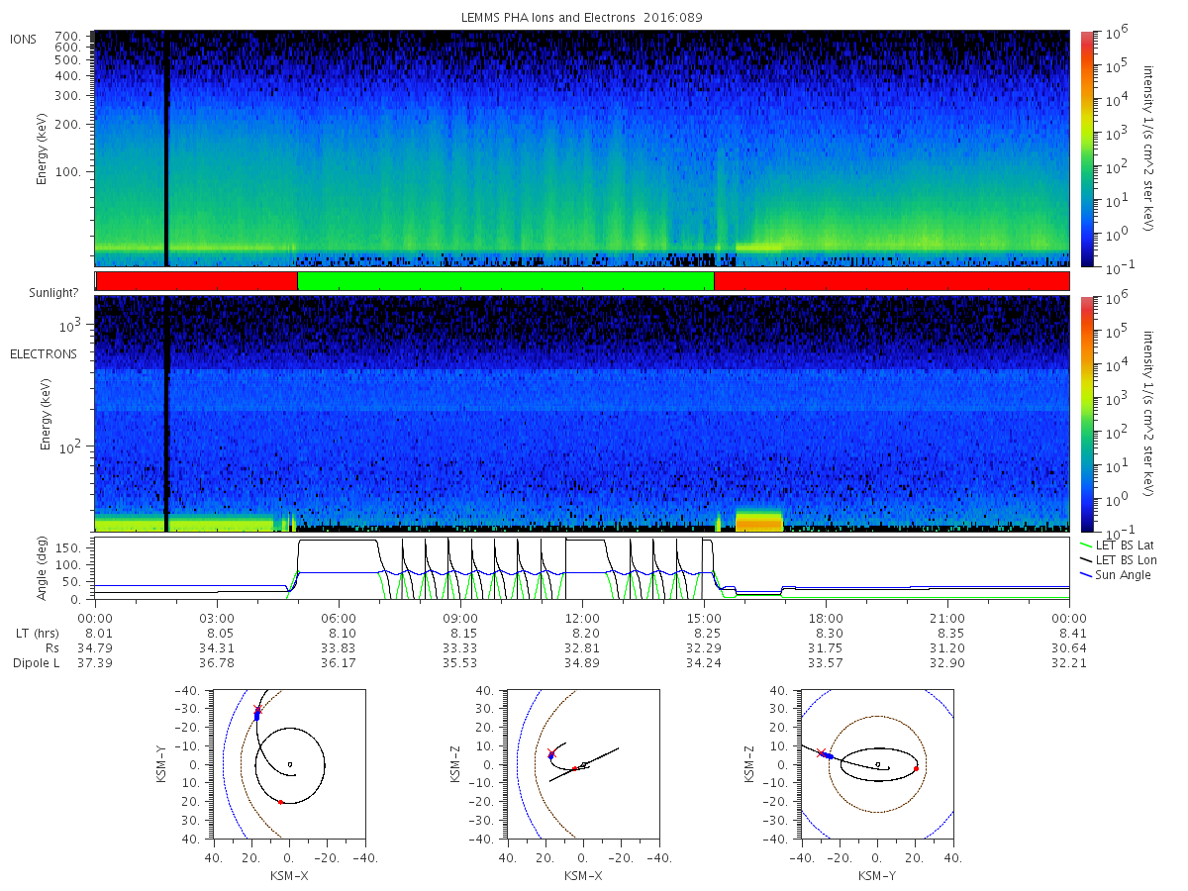Viewport: 1188px width, 891px height.
Task: Click the black data-gap stripe in the ions spectrogram
Action: tap(166, 148)
